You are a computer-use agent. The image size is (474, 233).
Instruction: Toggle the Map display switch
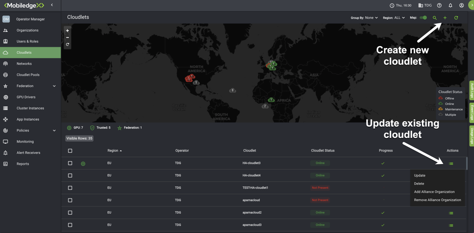[423, 17]
